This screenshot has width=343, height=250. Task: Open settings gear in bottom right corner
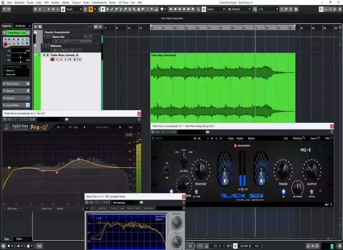340,246
